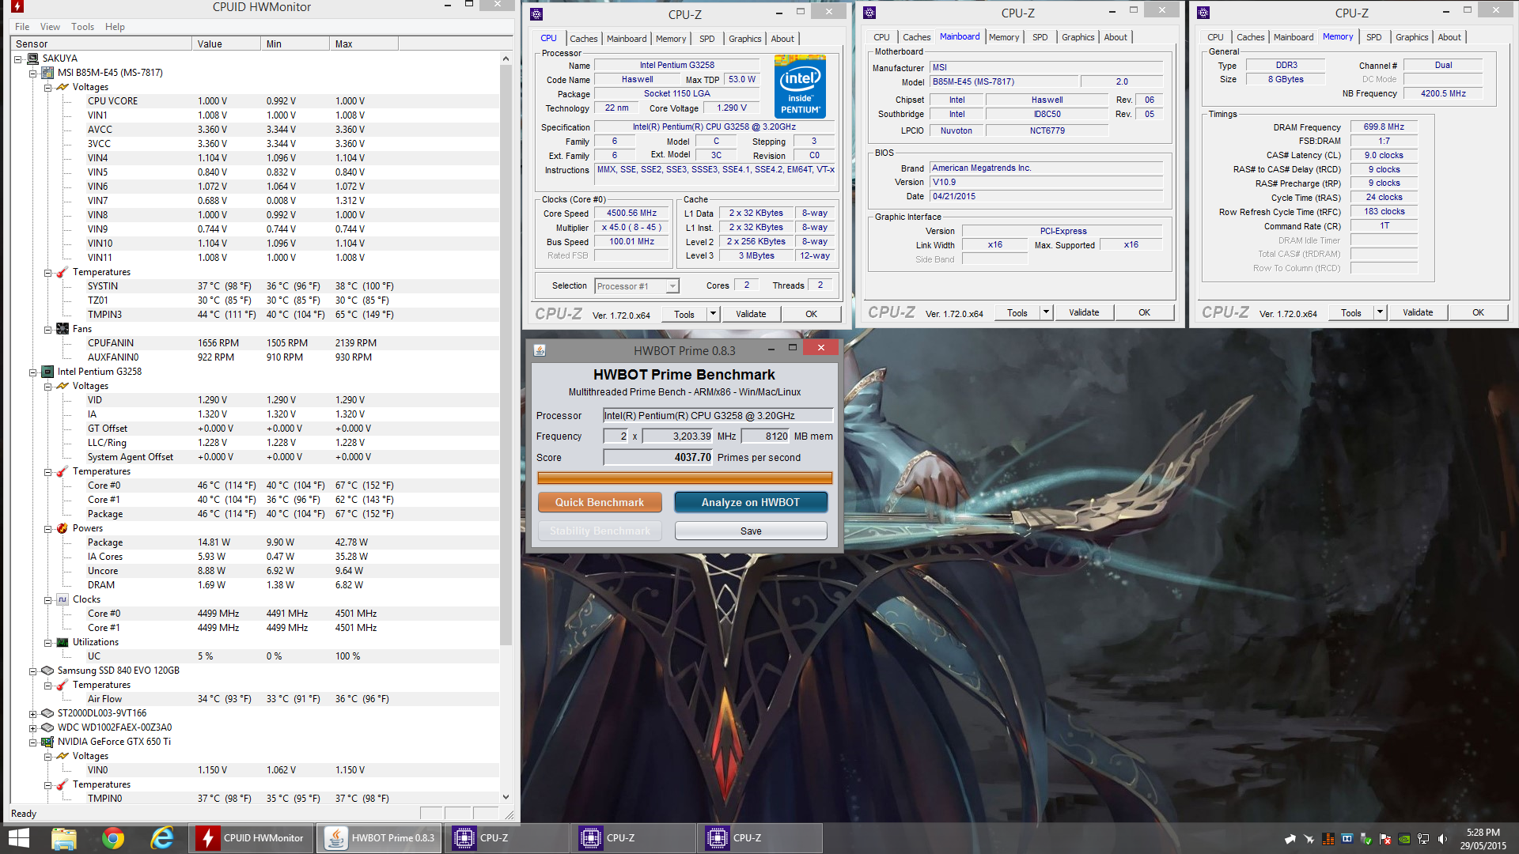This screenshot has height=854, width=1519.
Task: Click the HWBOT Prime title bar Java icon
Action: tap(540, 350)
